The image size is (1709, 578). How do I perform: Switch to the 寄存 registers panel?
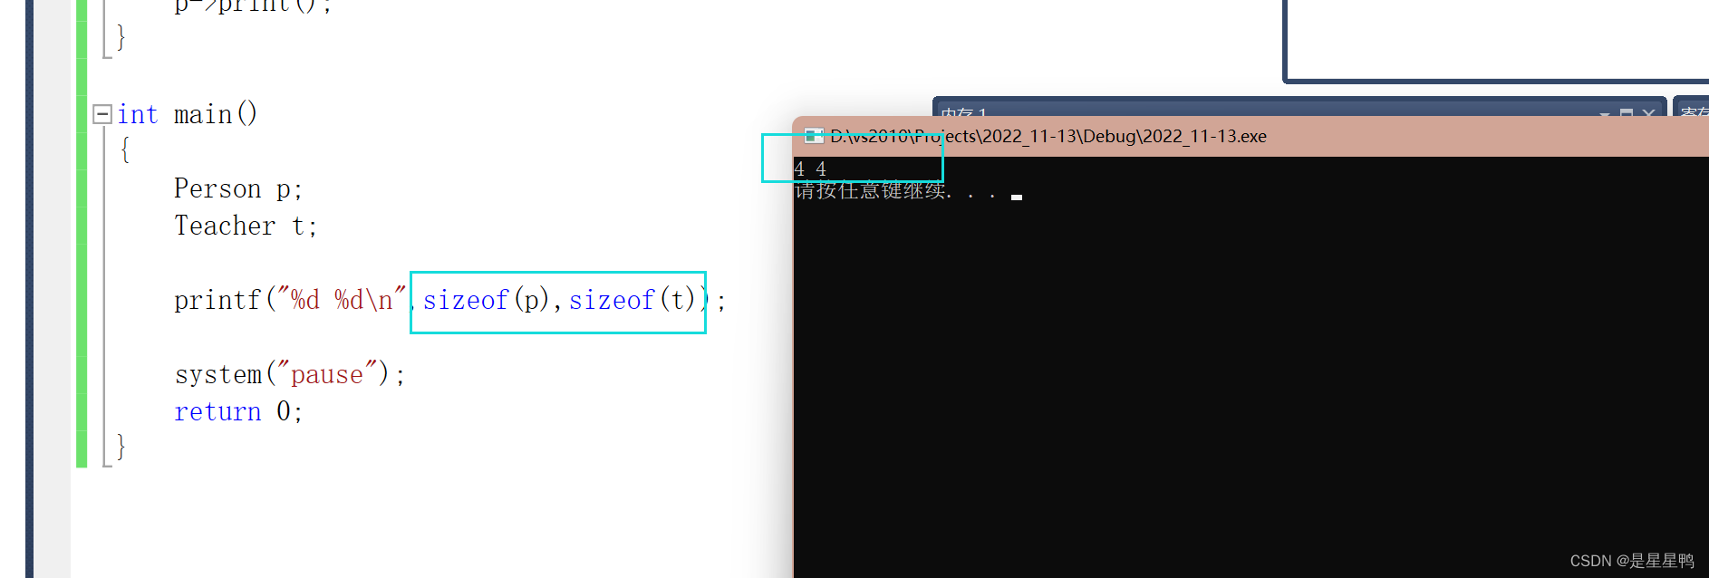point(1693,111)
